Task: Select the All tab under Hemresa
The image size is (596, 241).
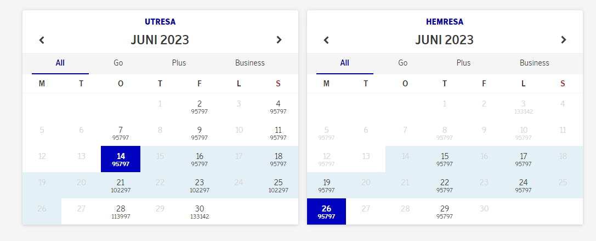Action: click(344, 63)
